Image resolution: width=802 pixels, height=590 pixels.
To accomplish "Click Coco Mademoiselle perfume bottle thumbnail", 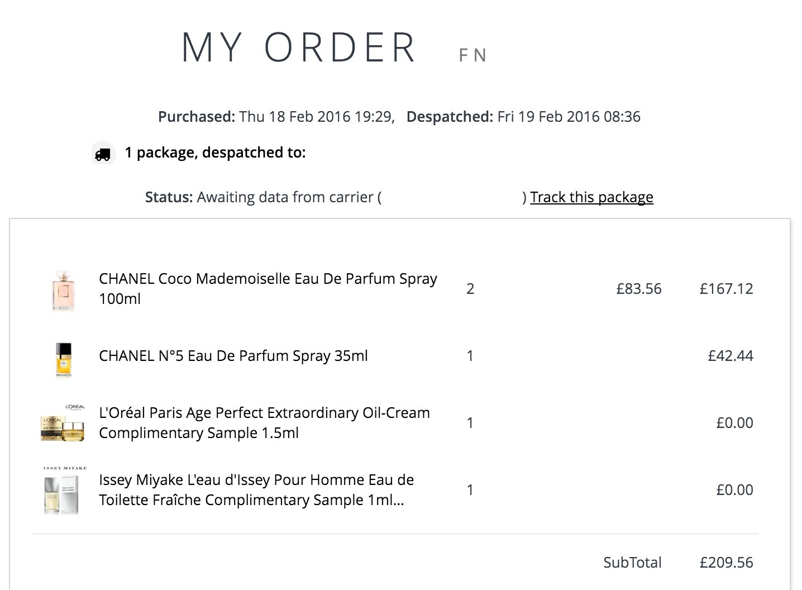I will [63, 289].
